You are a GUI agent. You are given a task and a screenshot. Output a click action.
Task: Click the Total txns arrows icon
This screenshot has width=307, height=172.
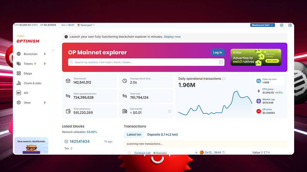(x=125, y=96)
